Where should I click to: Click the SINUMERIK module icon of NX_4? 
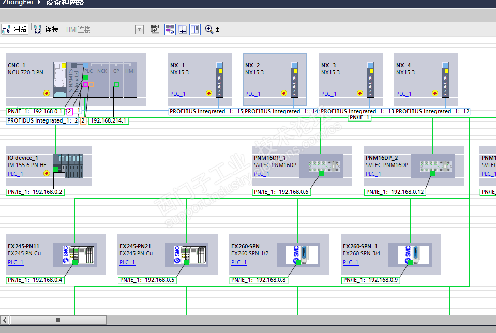pos(445,80)
